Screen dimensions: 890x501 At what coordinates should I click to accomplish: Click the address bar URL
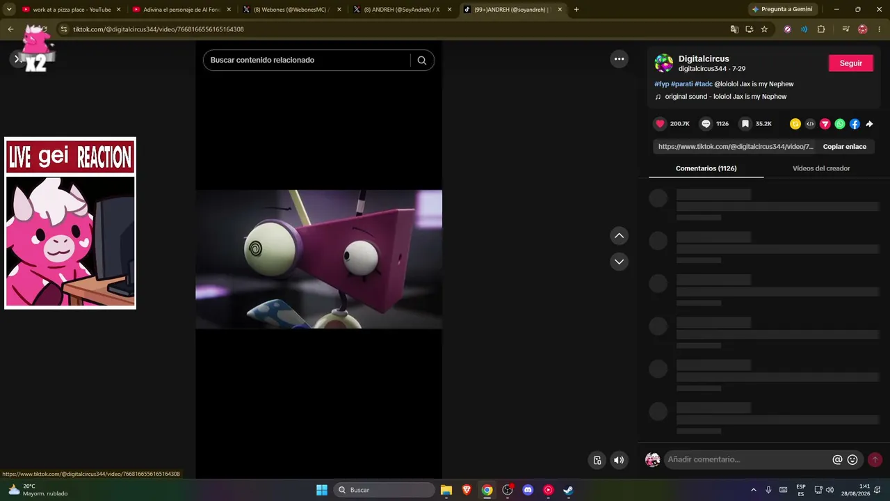point(159,29)
